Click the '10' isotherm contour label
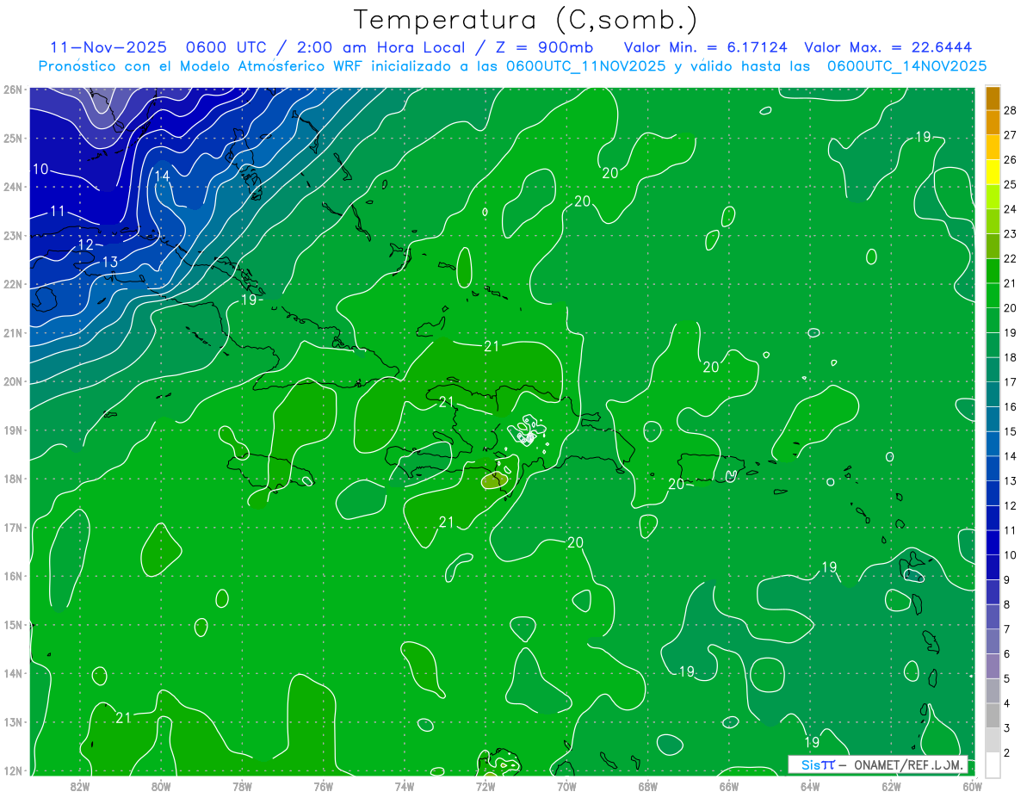Screen dimensions: 1033x798 (40, 169)
